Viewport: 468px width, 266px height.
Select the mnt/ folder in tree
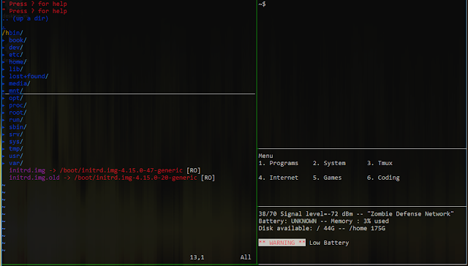pos(16,91)
